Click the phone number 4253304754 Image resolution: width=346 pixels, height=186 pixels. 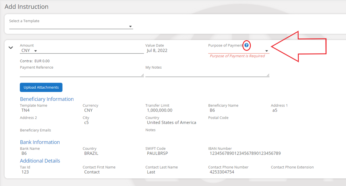point(222,172)
